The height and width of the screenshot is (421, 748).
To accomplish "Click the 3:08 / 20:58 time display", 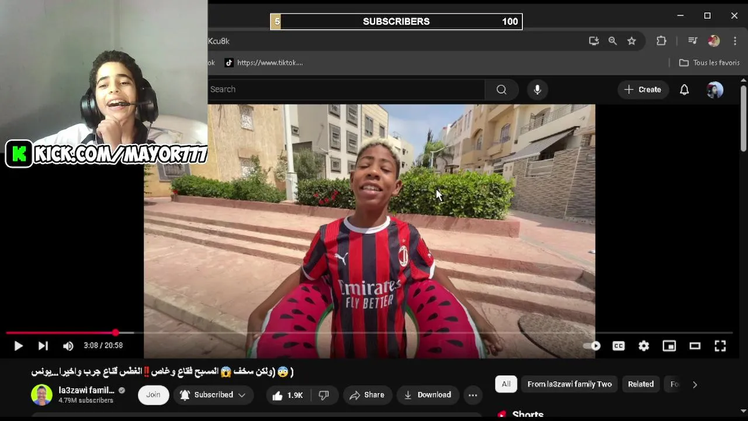I will 103,346.
